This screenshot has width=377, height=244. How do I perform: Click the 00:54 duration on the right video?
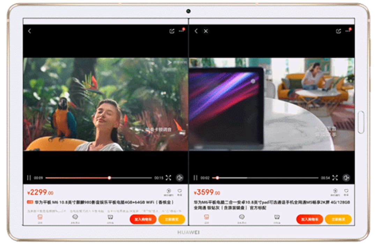point(325,178)
